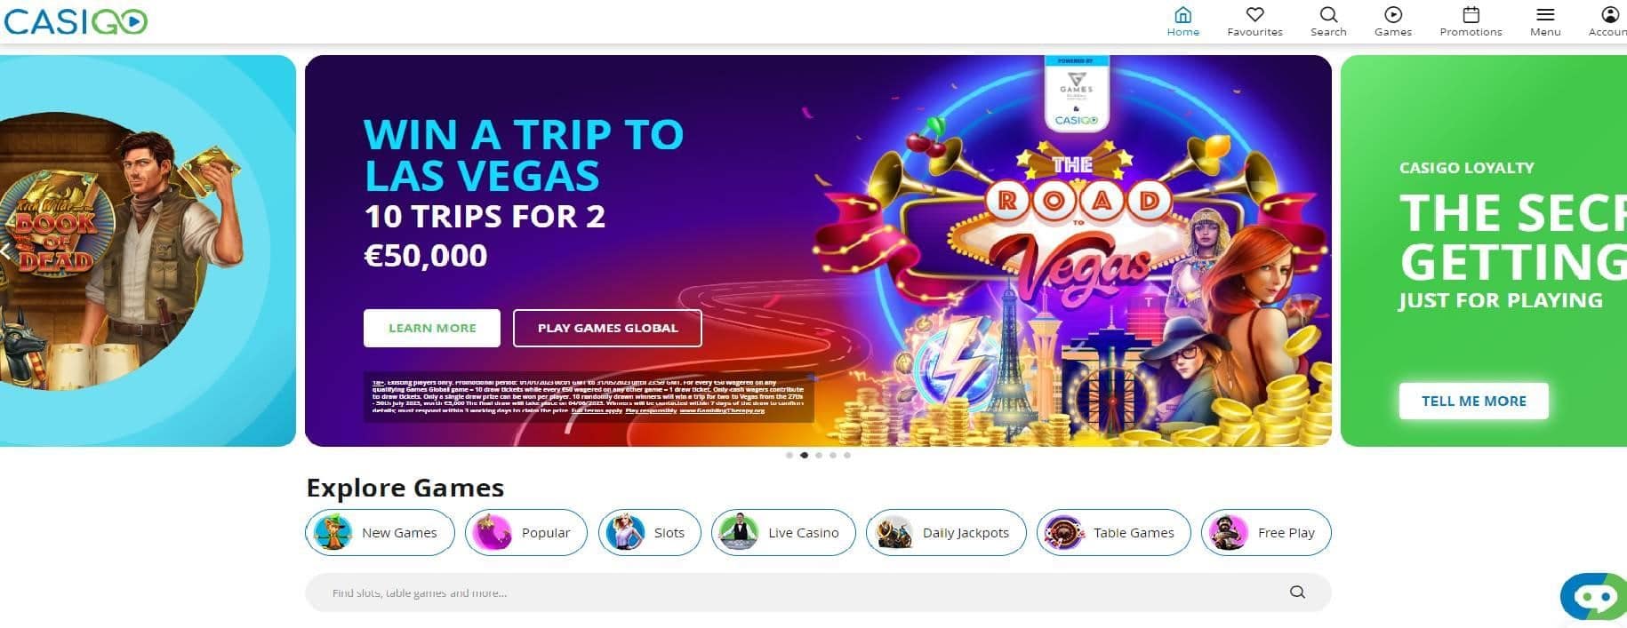Select the second carousel dot indicator
The height and width of the screenshot is (628, 1627).
[x=804, y=455]
